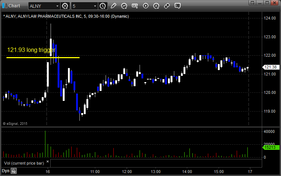
Task: Click the 124.00 price axis label
Action: tap(270, 18)
